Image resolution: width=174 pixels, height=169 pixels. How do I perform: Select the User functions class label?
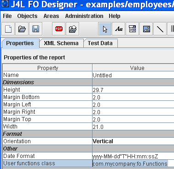(47, 163)
